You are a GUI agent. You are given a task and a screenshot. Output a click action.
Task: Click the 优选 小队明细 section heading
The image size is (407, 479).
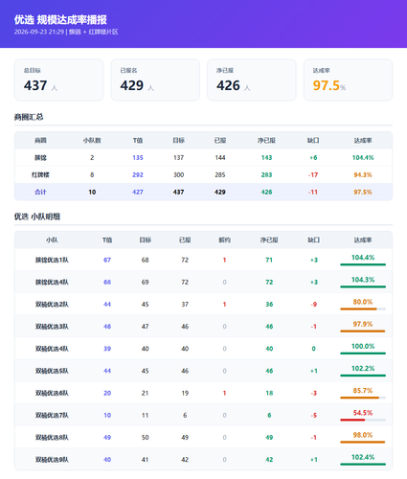pyautogui.click(x=37, y=217)
